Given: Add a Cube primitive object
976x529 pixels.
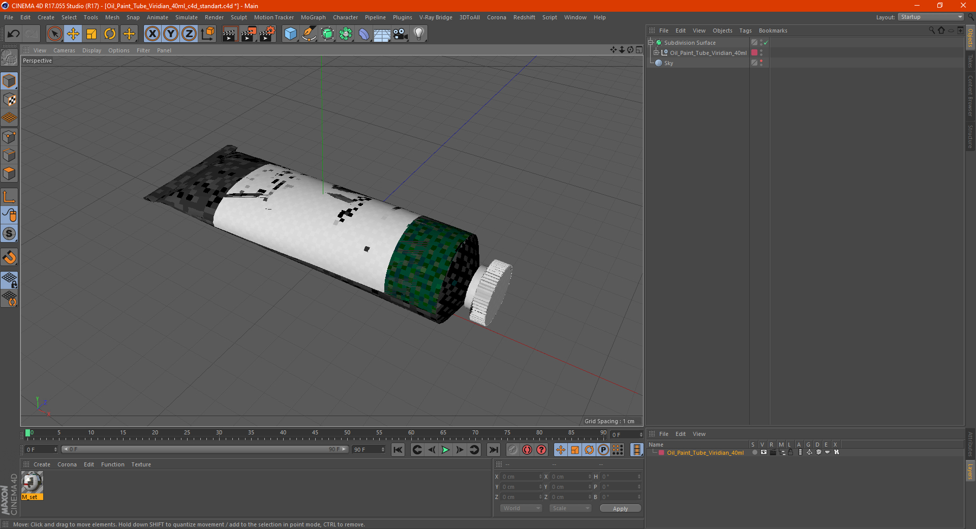Looking at the screenshot, I should [x=290, y=34].
